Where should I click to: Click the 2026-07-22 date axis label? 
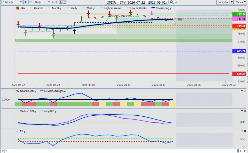18,85
